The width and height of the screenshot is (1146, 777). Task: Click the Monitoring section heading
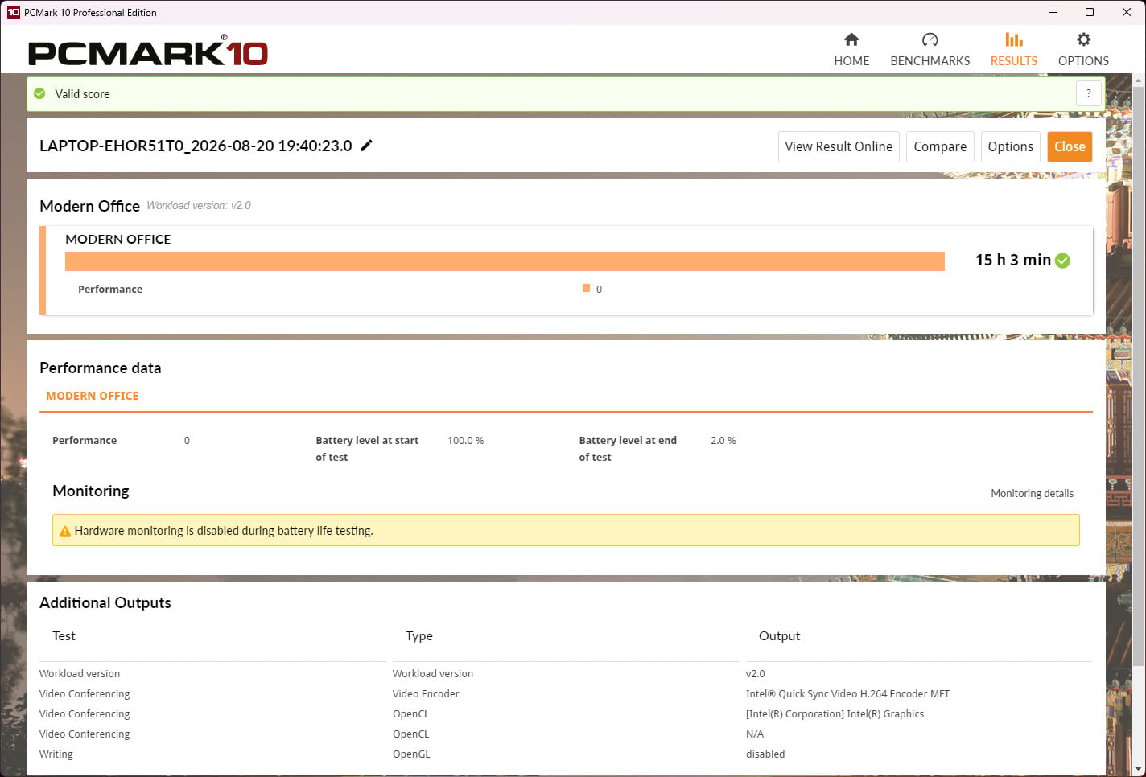[x=91, y=491]
